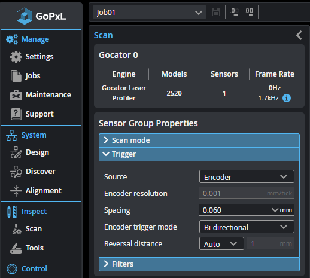Open the Support help page

tap(32, 114)
